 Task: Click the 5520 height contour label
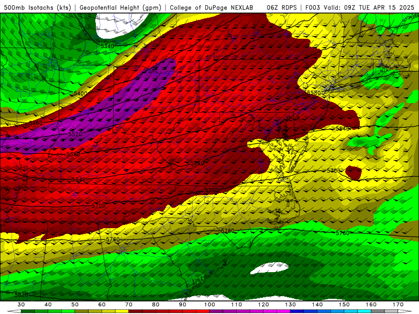click(75, 134)
